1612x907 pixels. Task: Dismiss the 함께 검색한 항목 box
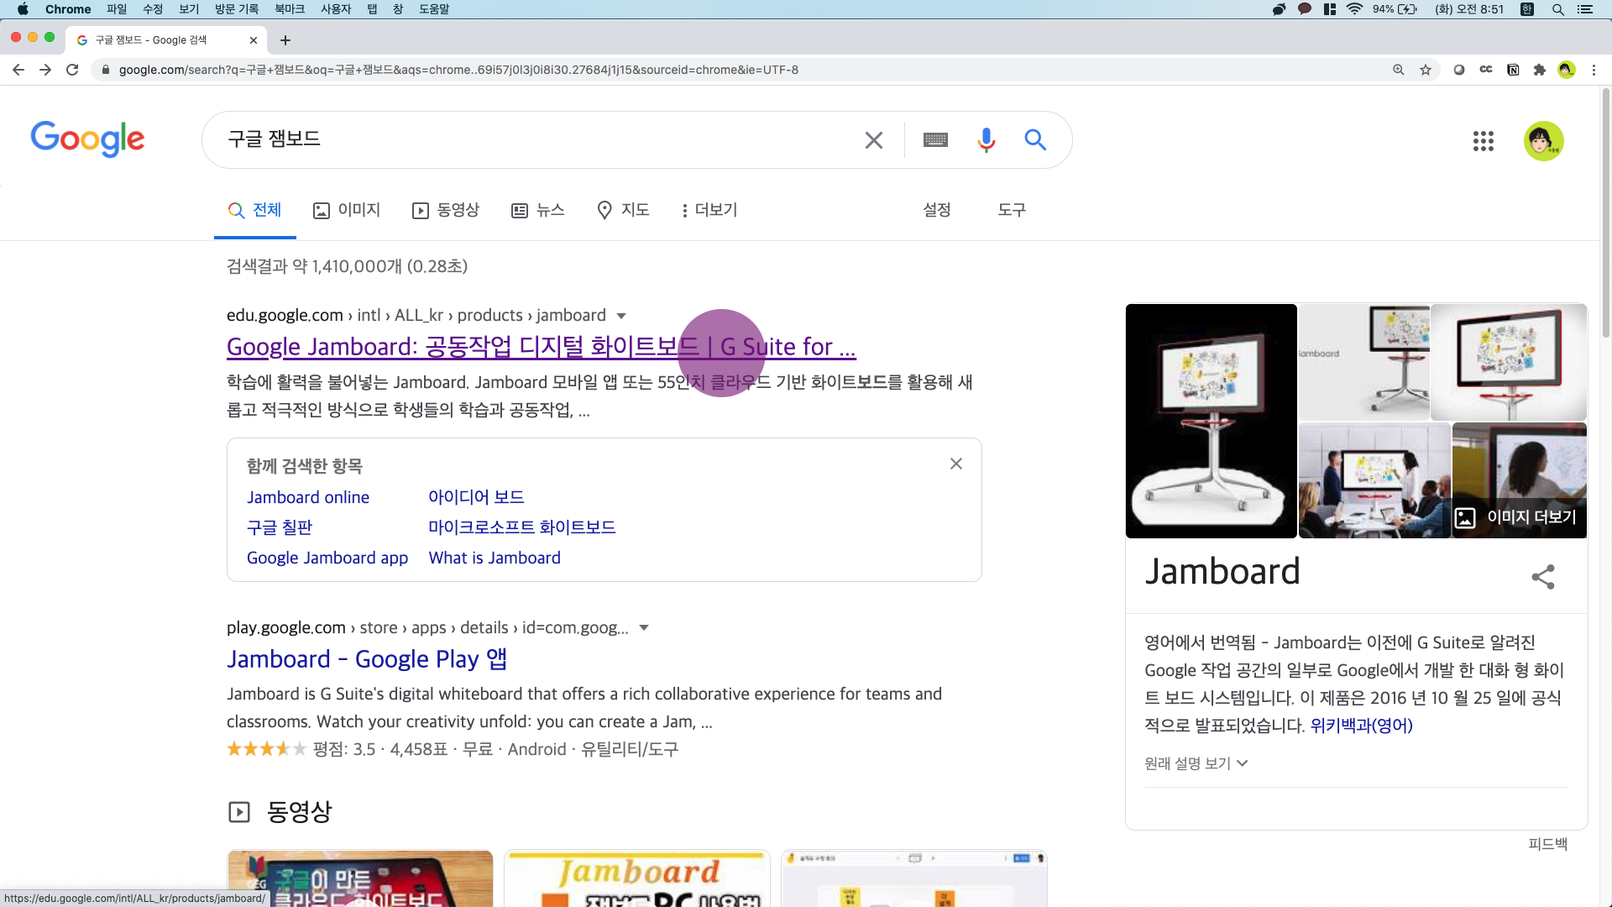[955, 464]
